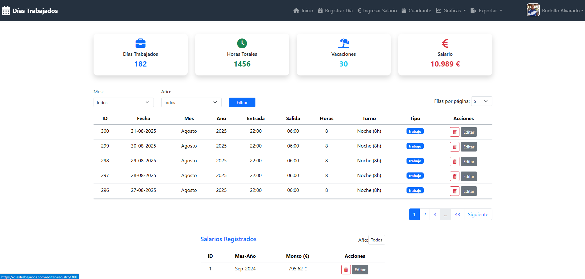Expand the Exportar menu
The image size is (585, 279).
[487, 11]
